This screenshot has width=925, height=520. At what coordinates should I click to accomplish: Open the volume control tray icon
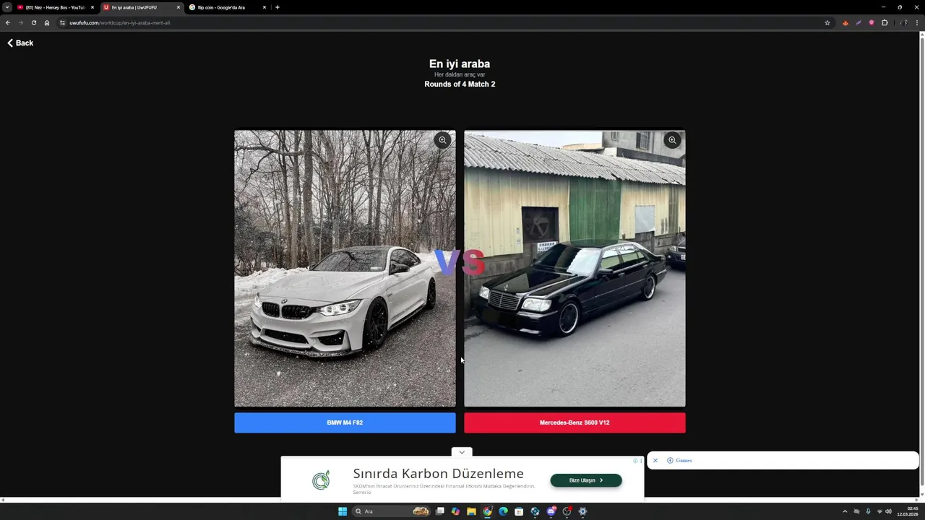tap(888, 511)
